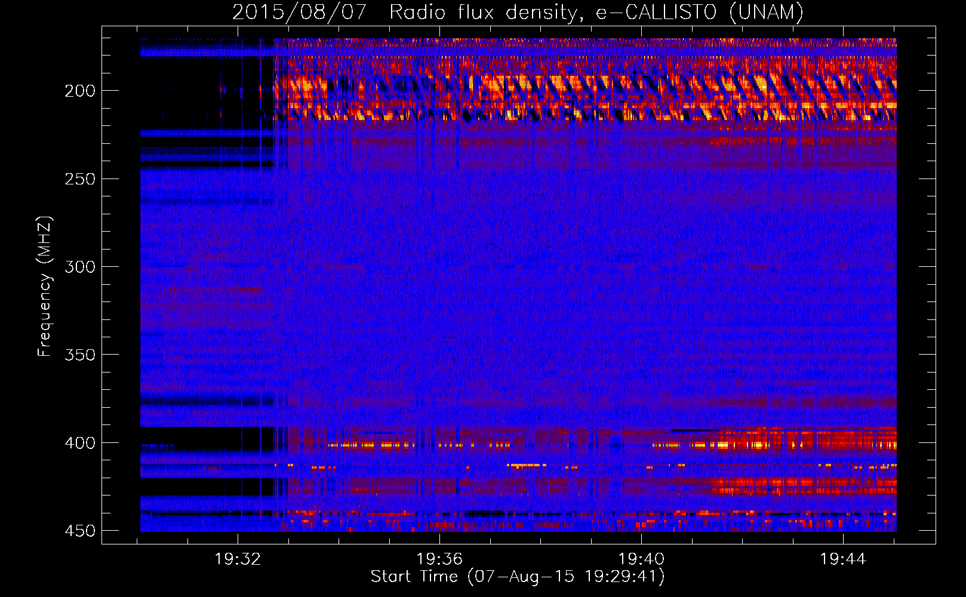Select the "Frequency (MHZ)" axis label
This screenshot has height=597, width=966.
[45, 287]
